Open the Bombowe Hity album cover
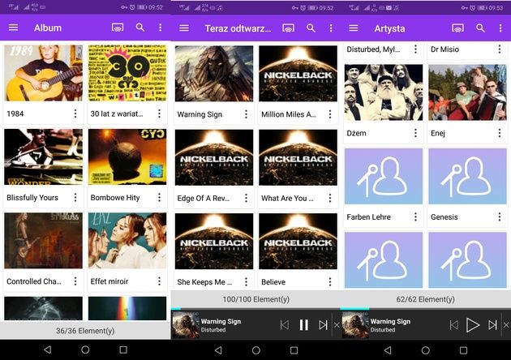 127,157
